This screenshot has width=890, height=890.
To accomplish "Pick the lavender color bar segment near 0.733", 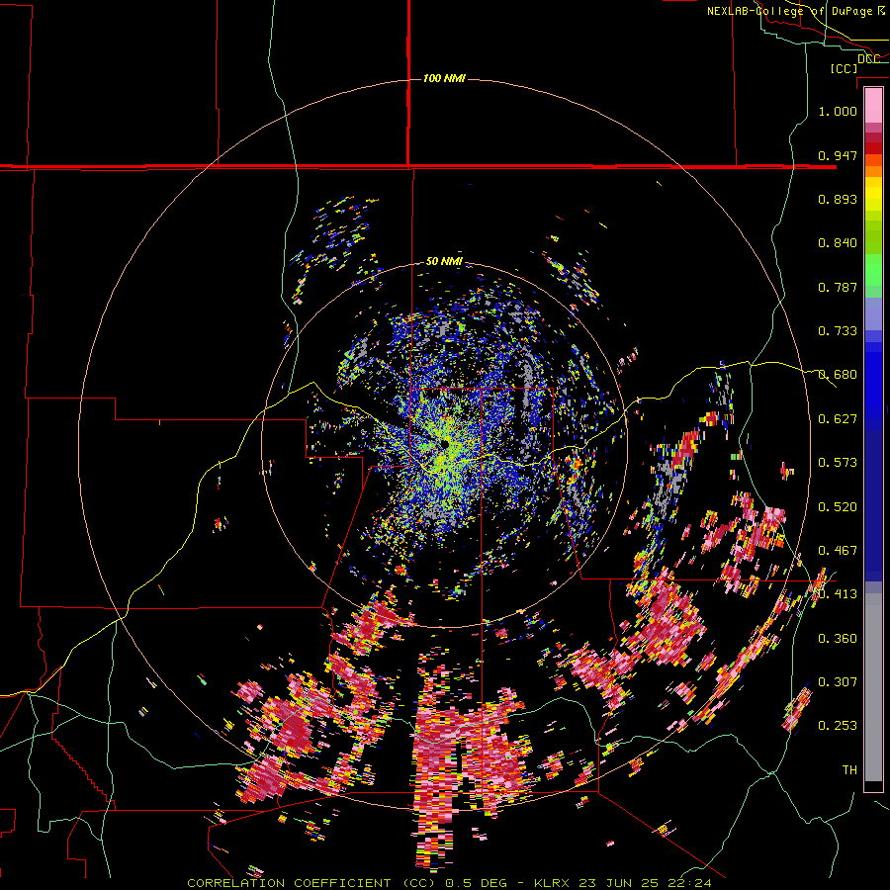I will pyautogui.click(x=873, y=313).
